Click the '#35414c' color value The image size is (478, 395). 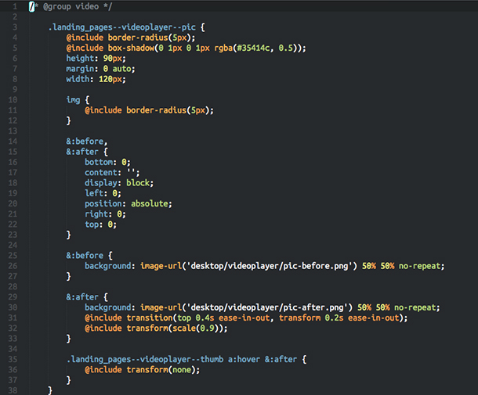pyautogui.click(x=253, y=48)
